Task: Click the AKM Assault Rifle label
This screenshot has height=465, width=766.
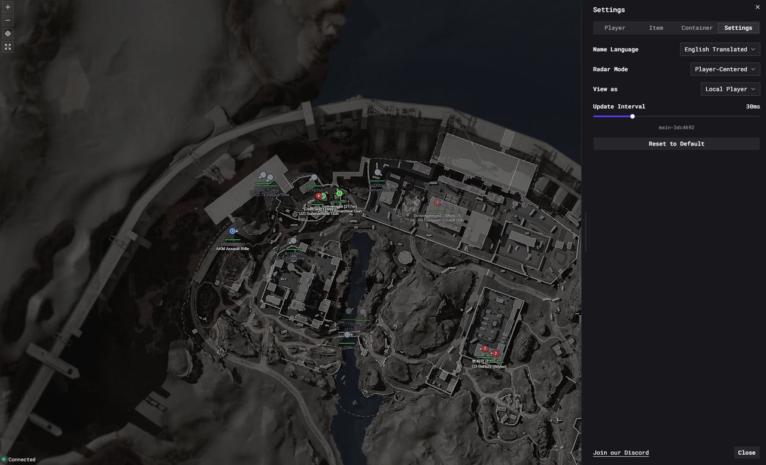Action: point(233,248)
